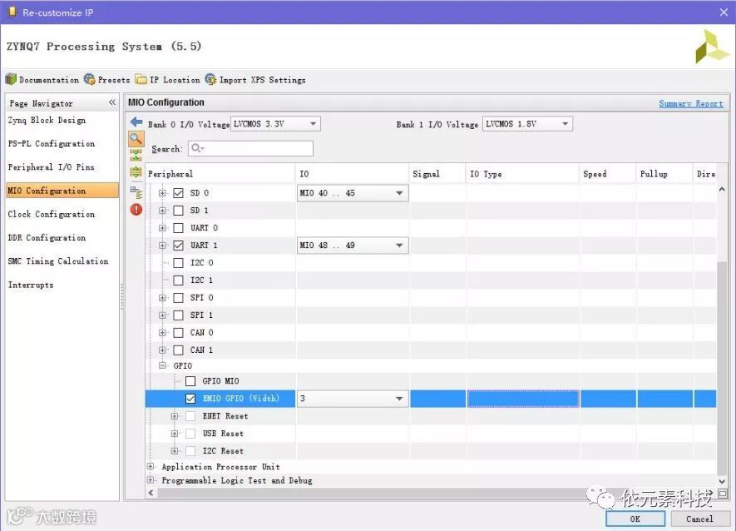Enable the CAN 1 checkbox
The height and width of the screenshot is (531, 736).
178,350
